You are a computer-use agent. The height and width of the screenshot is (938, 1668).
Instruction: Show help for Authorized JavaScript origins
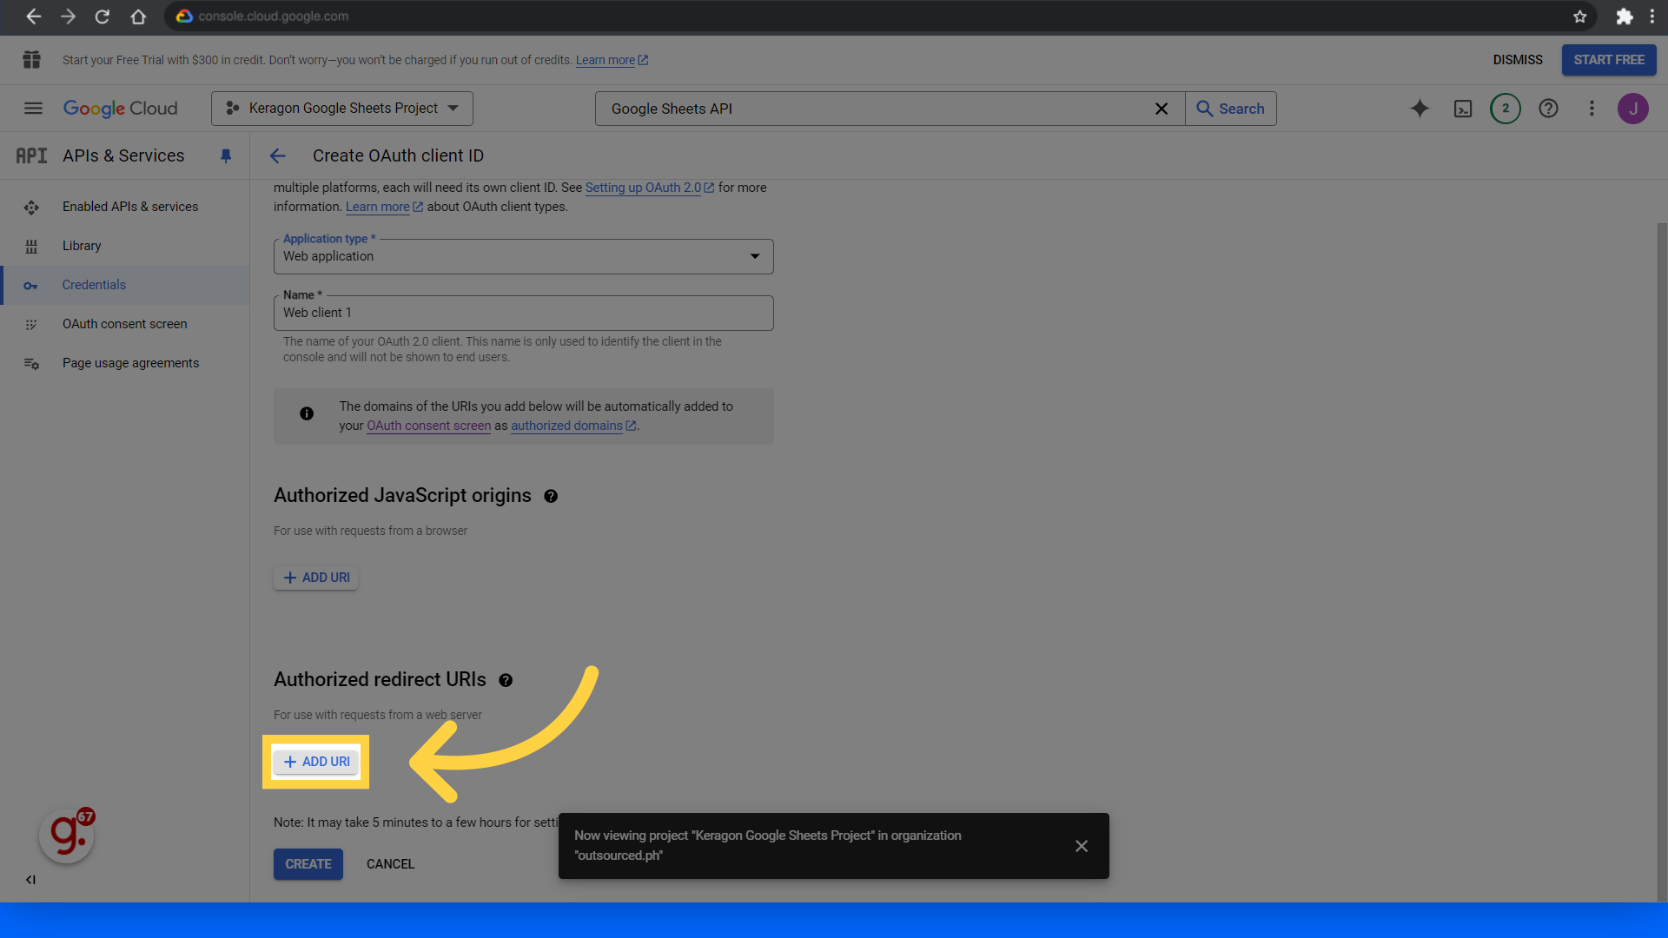click(x=551, y=496)
